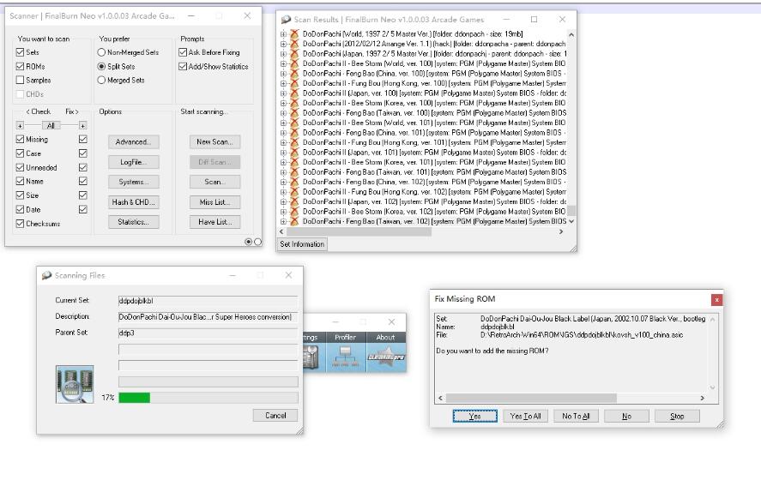The image size is (761, 480).
Task: Expand Bee Storm Korea ver. 101 tree node
Action: [283, 162]
